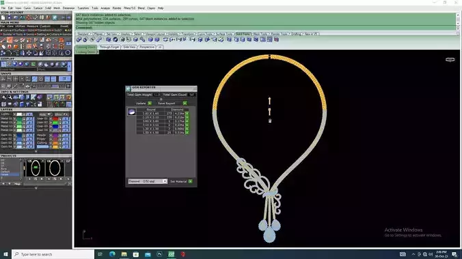Open Cutters category in Matrix main menu
Image resolution: width=462 pixels, height=259 pixels.
pyautogui.click(x=53, y=34)
